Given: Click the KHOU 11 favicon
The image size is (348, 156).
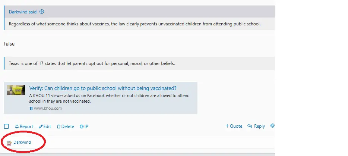Looking at the screenshot, I should point(31,108).
